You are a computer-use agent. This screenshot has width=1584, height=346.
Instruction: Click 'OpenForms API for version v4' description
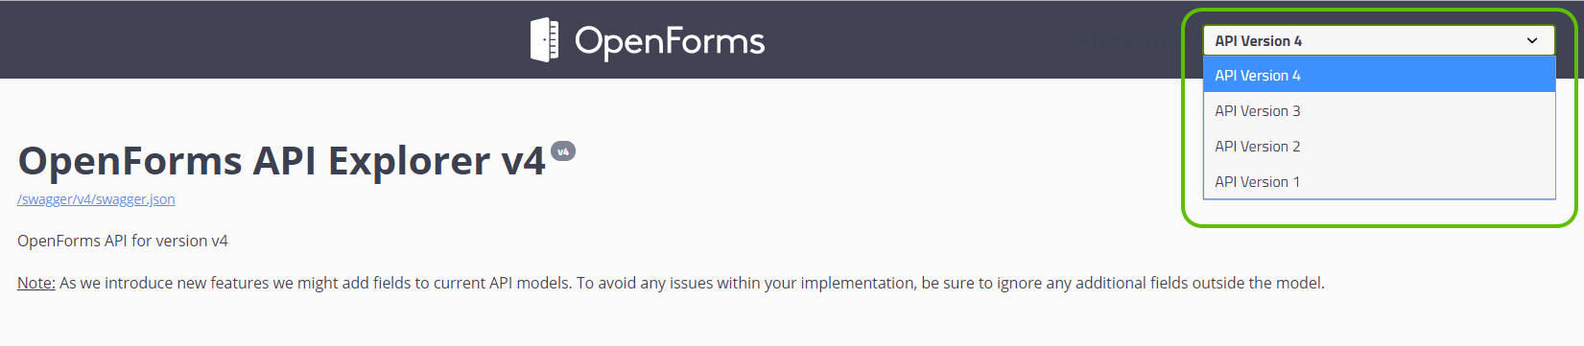coord(123,241)
